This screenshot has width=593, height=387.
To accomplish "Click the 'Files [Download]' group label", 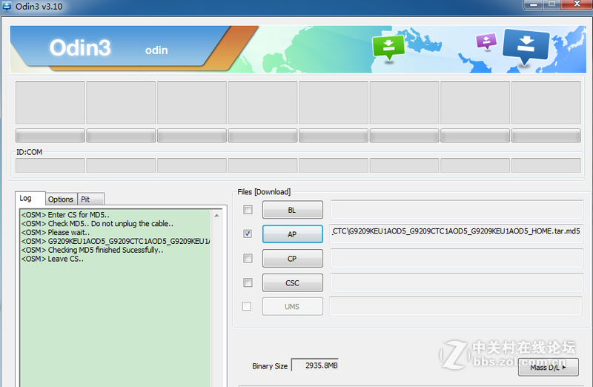I will tap(264, 192).
